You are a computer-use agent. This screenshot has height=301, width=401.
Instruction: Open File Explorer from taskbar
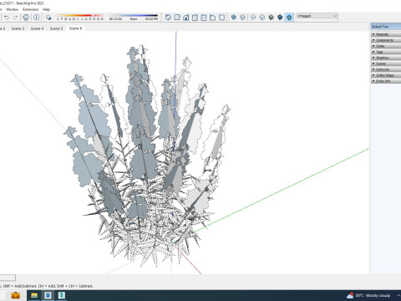tap(34, 295)
